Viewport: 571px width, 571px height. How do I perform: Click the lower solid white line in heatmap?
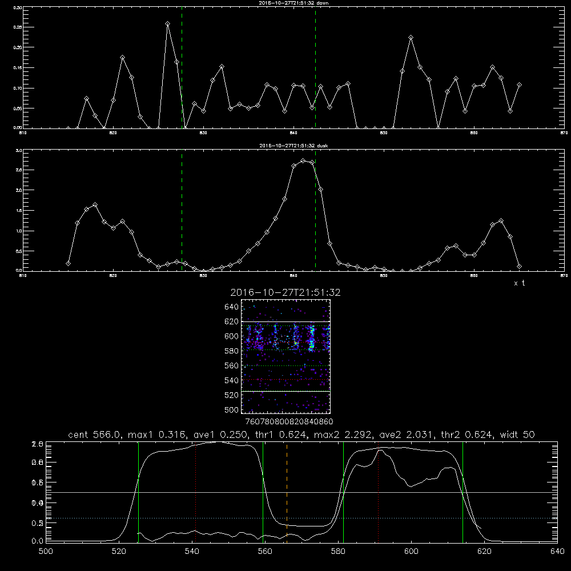285,391
